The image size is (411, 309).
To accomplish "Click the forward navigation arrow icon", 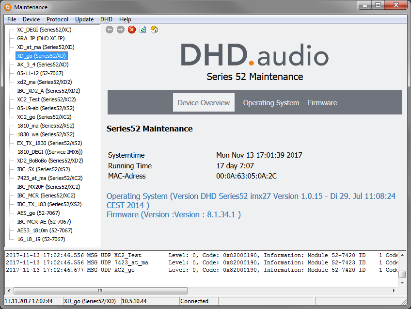I will (x=121, y=30).
